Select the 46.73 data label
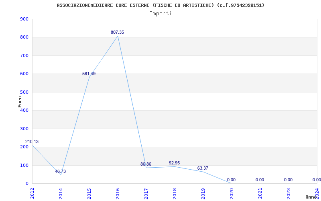 click(61, 171)
